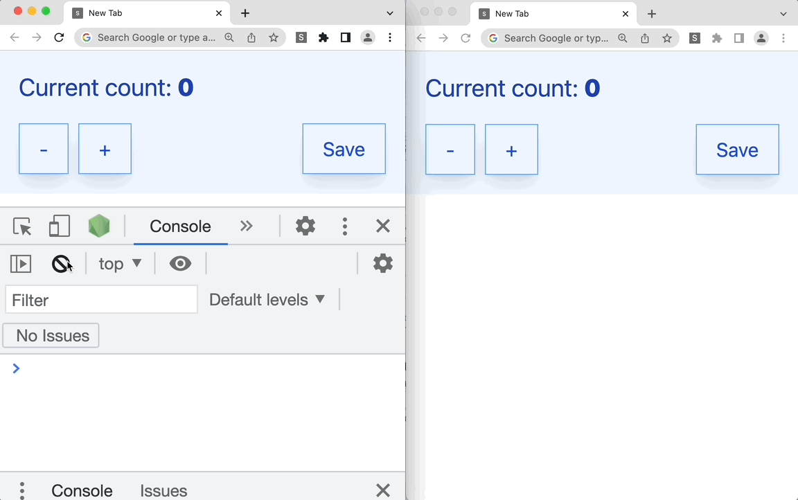The image size is (798, 500).
Task: Open the customize DevTools three-dot menu
Action: [344, 226]
